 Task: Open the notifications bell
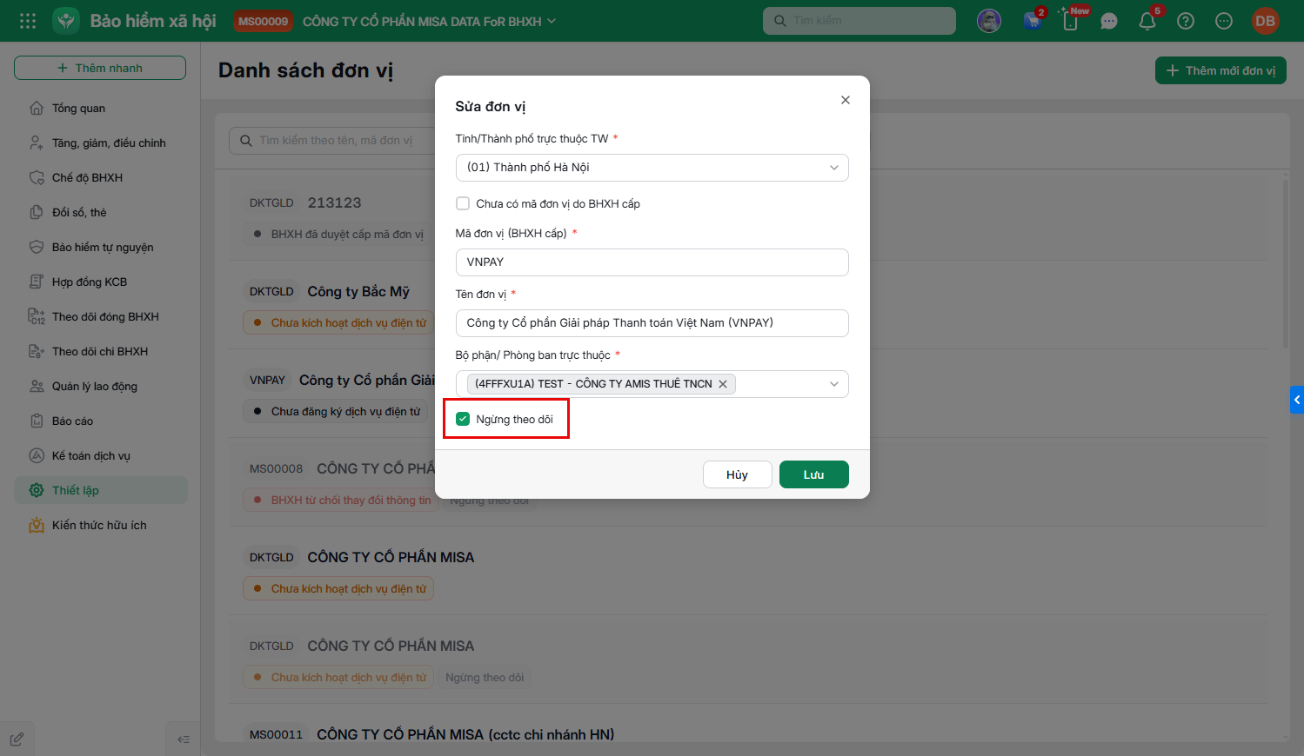1147,21
